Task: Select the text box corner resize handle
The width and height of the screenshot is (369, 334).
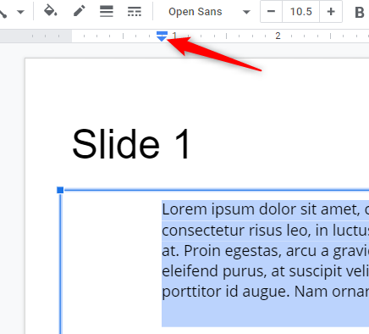Action: coord(60,190)
